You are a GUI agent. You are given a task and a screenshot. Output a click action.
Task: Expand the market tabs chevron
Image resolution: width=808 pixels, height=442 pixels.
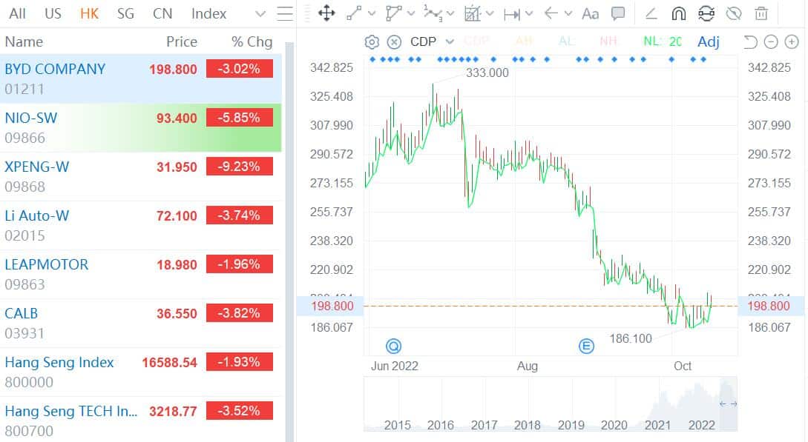260,13
